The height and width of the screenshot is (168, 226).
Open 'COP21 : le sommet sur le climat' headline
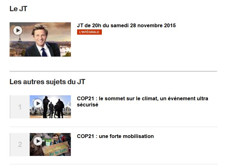142,101
